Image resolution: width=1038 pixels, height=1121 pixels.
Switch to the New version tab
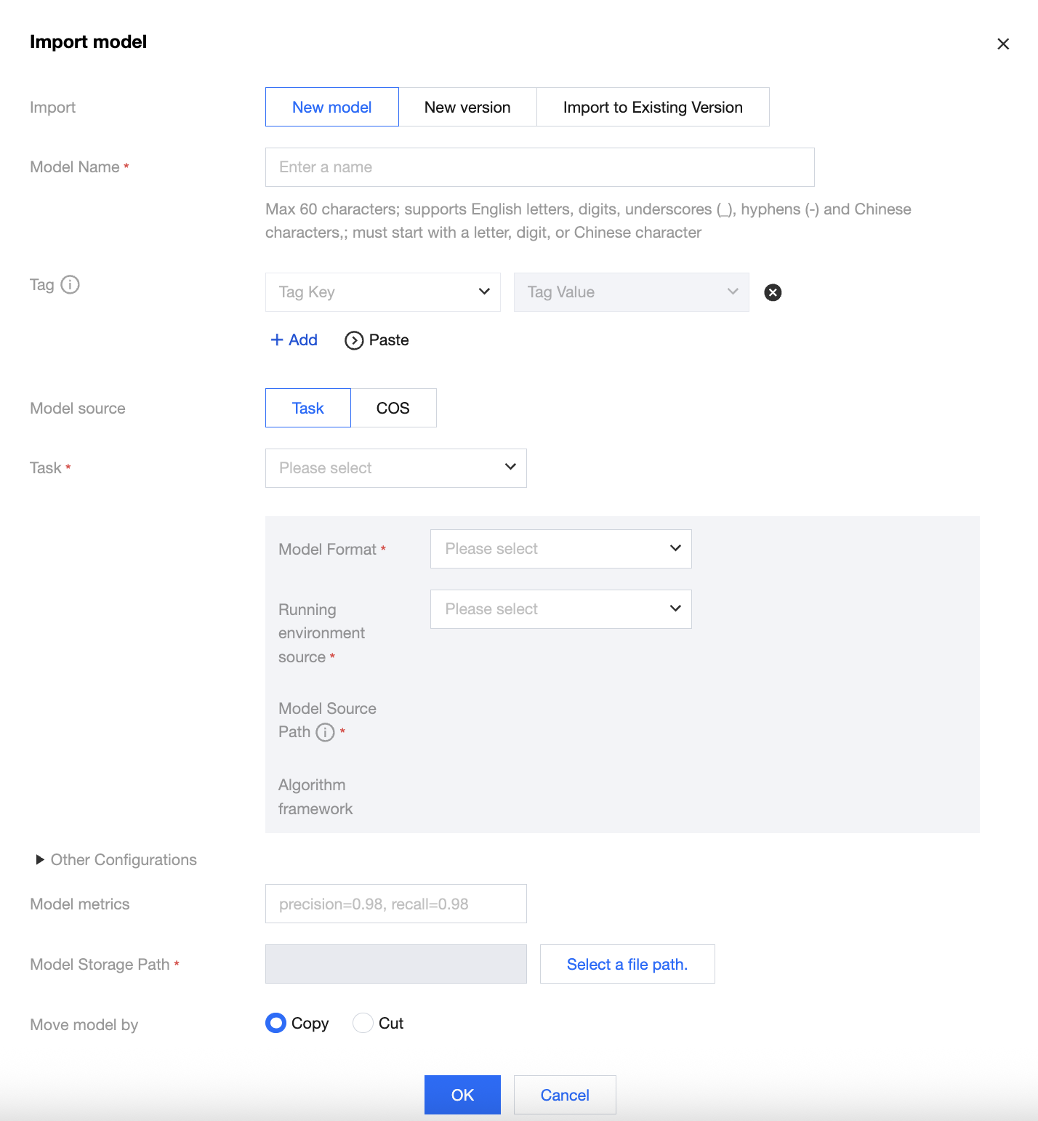pos(467,107)
